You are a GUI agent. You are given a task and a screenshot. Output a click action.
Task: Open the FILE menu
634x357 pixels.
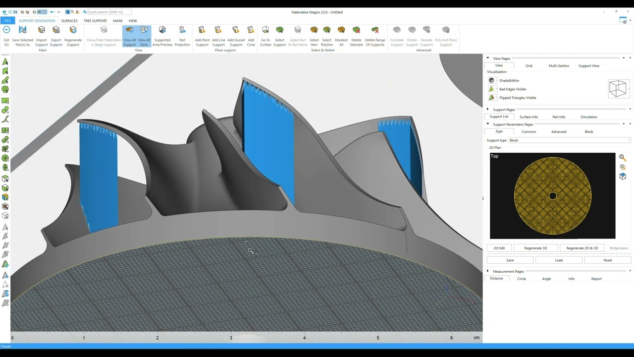[7, 21]
